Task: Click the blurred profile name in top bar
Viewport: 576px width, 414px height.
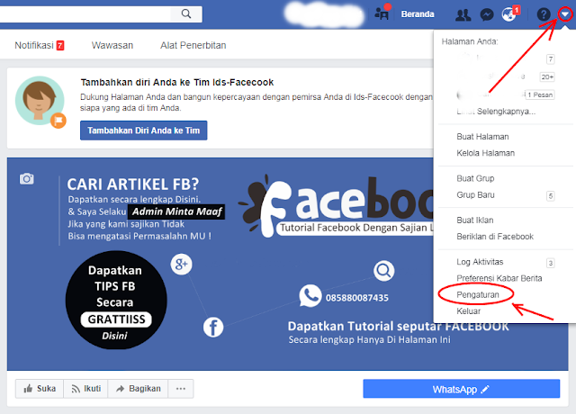Action: [x=324, y=15]
